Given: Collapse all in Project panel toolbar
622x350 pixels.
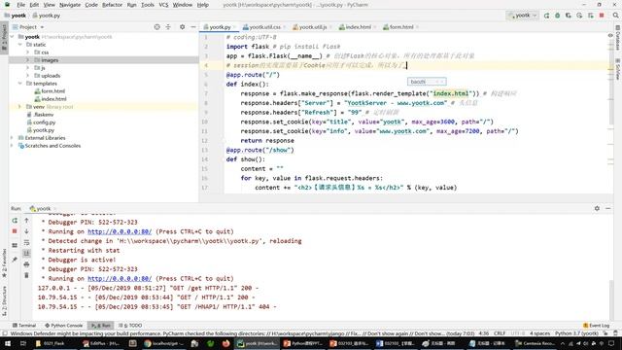Looking at the screenshot, I should coord(168,27).
